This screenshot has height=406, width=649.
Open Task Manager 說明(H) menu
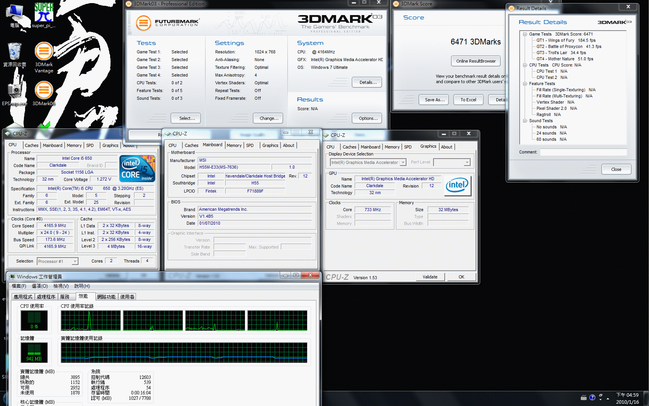click(82, 286)
